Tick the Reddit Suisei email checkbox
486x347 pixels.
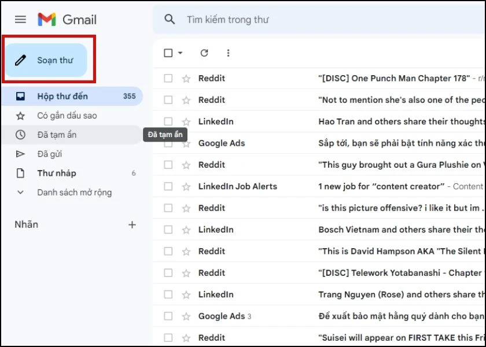point(168,338)
